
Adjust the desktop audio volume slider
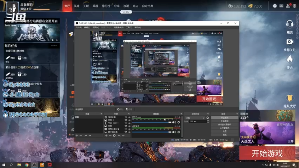[152, 132]
